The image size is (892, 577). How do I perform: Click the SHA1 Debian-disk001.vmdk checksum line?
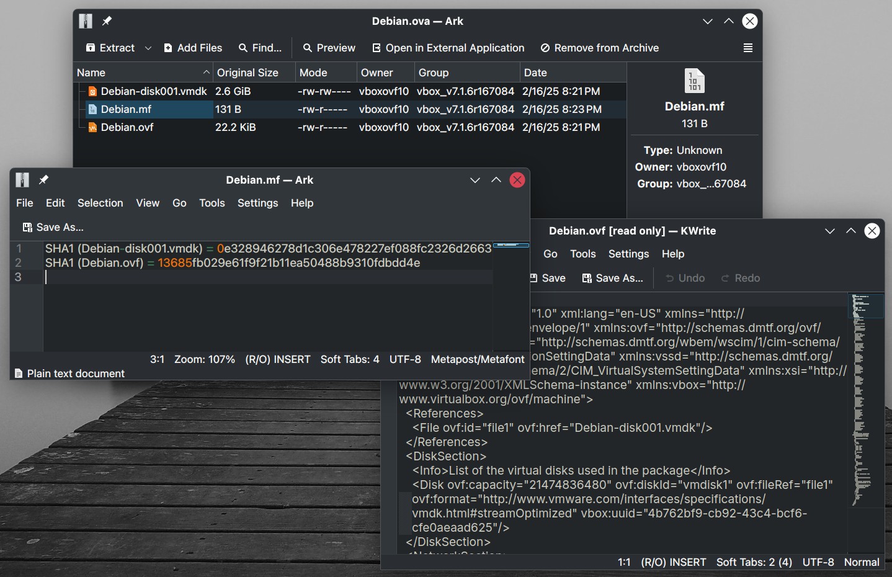[268, 248]
